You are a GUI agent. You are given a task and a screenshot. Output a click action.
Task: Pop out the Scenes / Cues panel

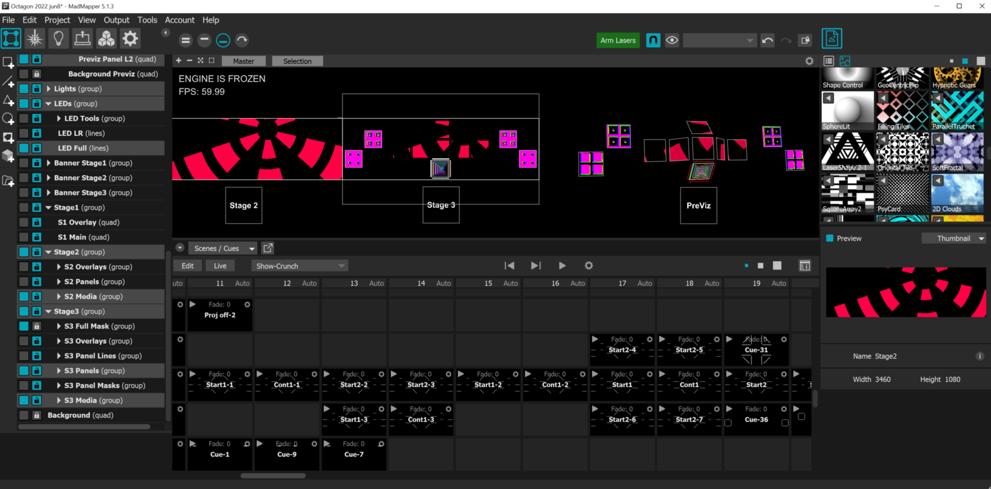(268, 248)
